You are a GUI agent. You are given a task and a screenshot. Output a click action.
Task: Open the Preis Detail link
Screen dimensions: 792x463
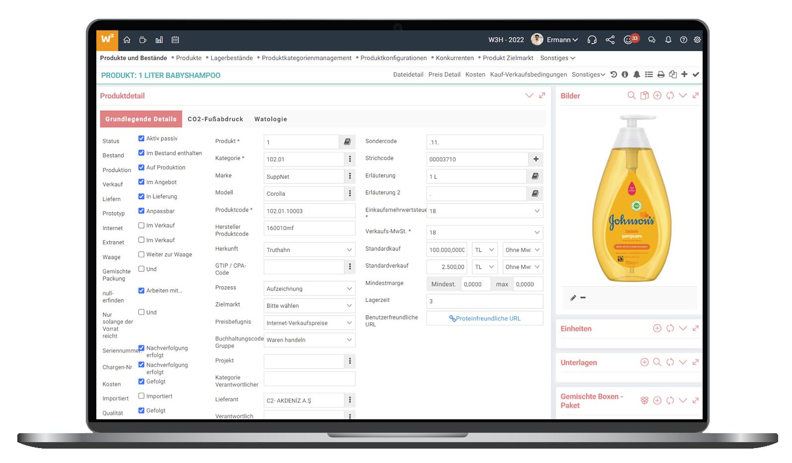444,75
